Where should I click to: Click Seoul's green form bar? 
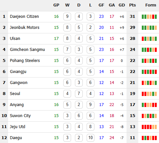pos(153,94)
